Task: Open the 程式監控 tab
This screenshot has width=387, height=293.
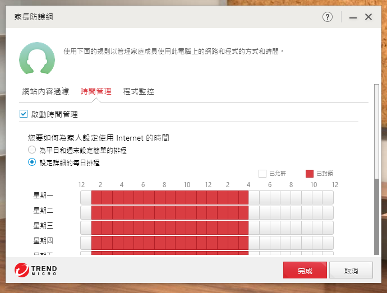Action: click(139, 91)
